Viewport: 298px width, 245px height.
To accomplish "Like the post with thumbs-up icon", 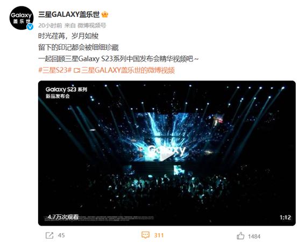I will click(240, 236).
